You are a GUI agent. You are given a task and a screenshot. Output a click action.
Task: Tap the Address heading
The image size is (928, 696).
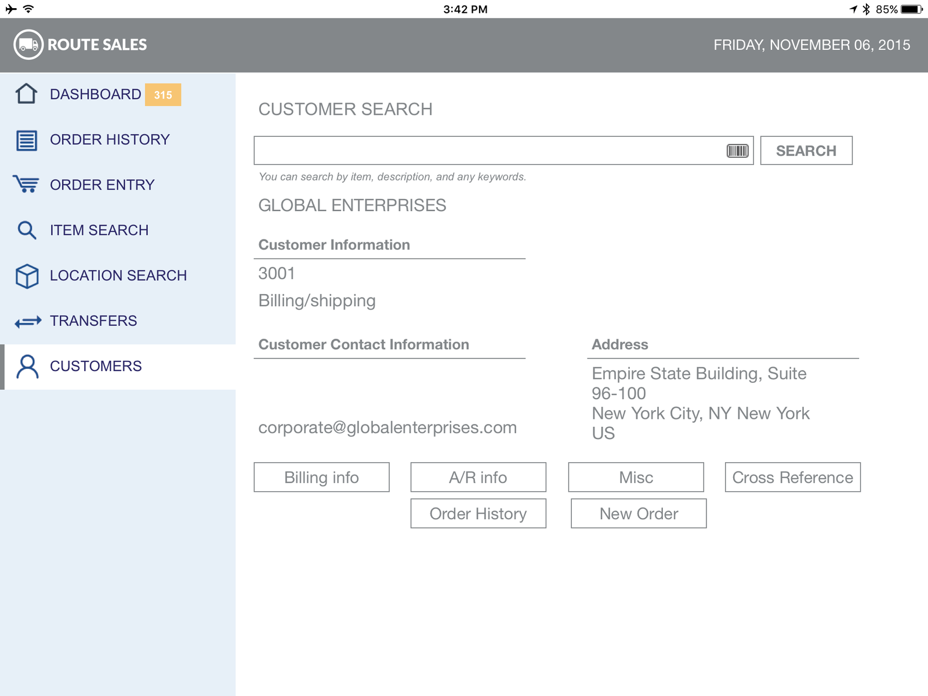click(x=620, y=345)
